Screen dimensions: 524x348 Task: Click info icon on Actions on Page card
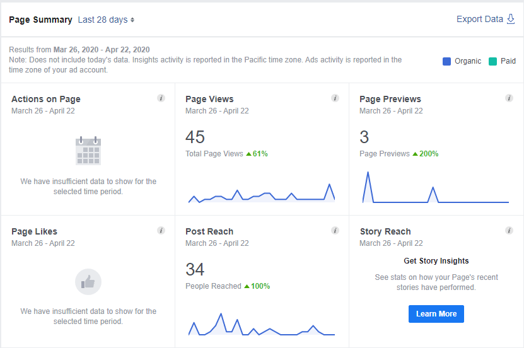[x=161, y=98]
